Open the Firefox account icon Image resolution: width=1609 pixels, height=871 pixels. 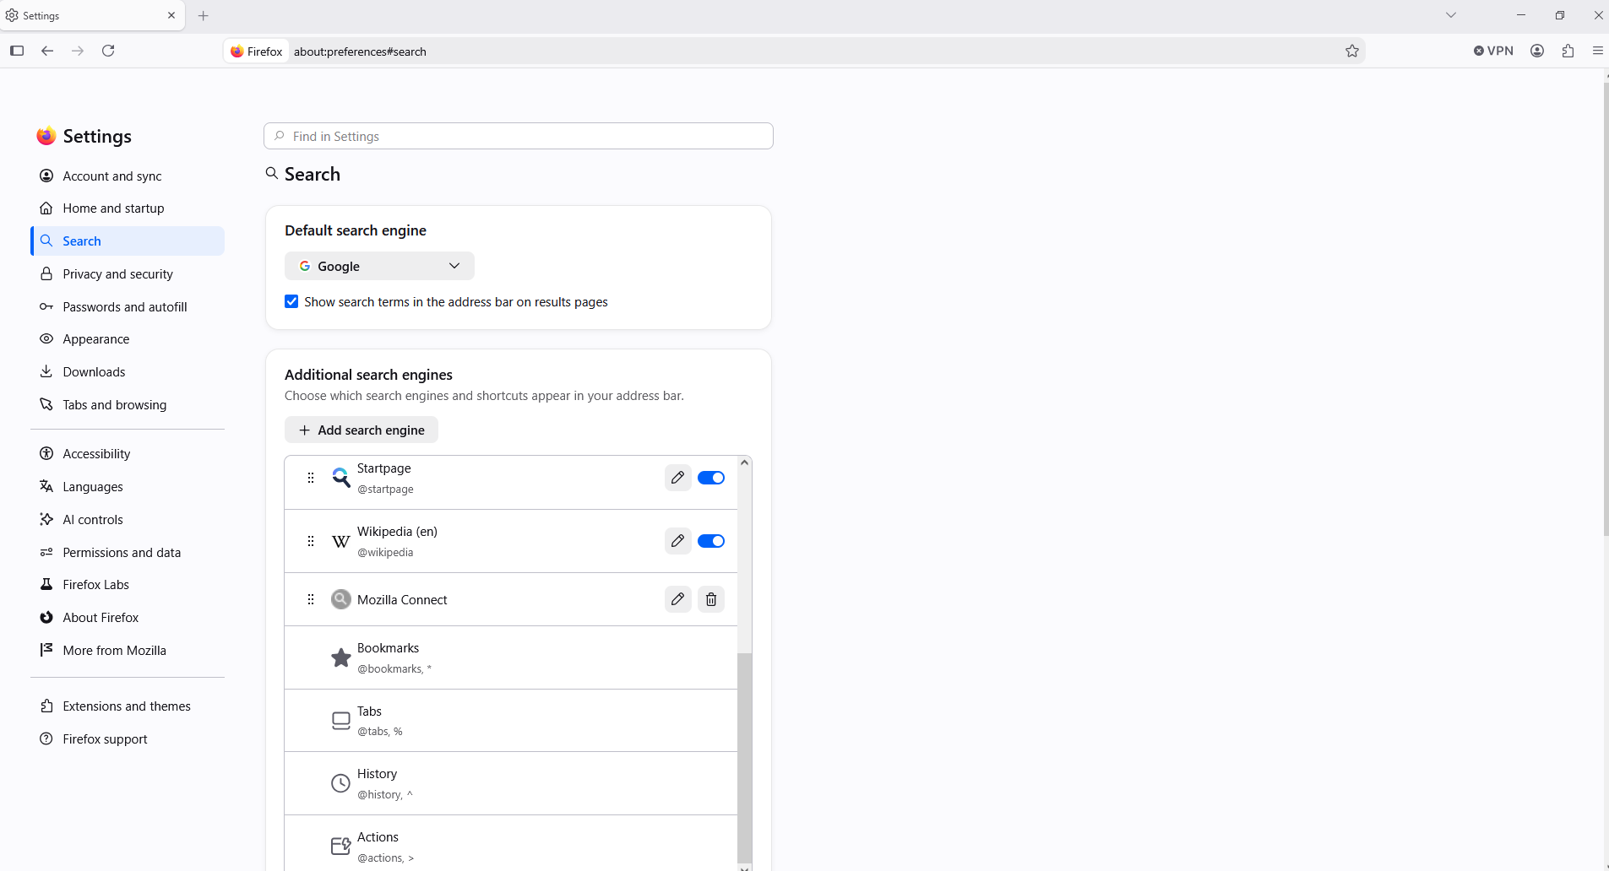pyautogui.click(x=1537, y=51)
